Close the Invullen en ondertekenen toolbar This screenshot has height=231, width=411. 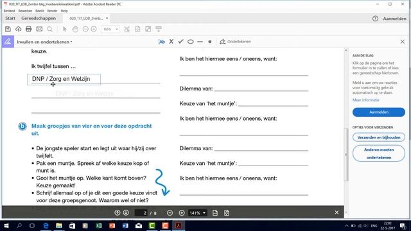tap(403, 42)
